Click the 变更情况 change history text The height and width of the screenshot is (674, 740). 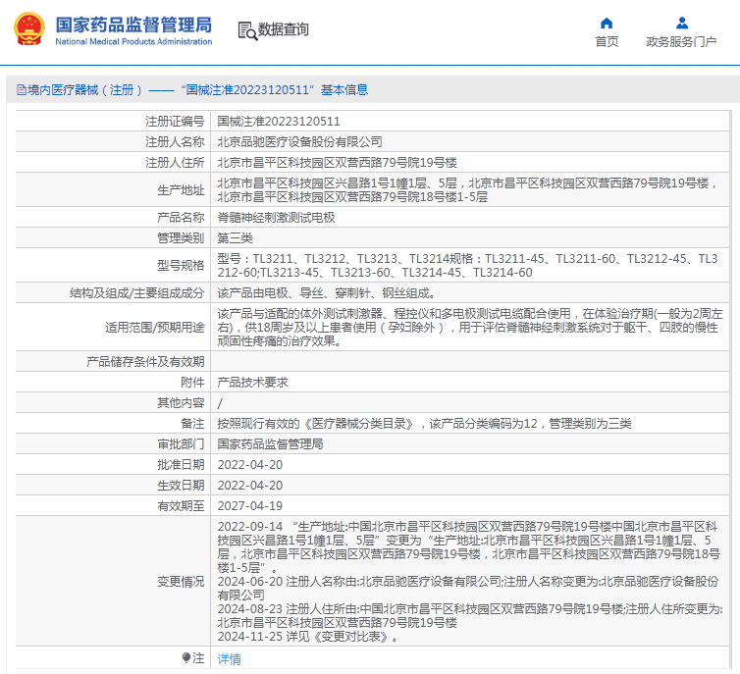(x=469, y=582)
